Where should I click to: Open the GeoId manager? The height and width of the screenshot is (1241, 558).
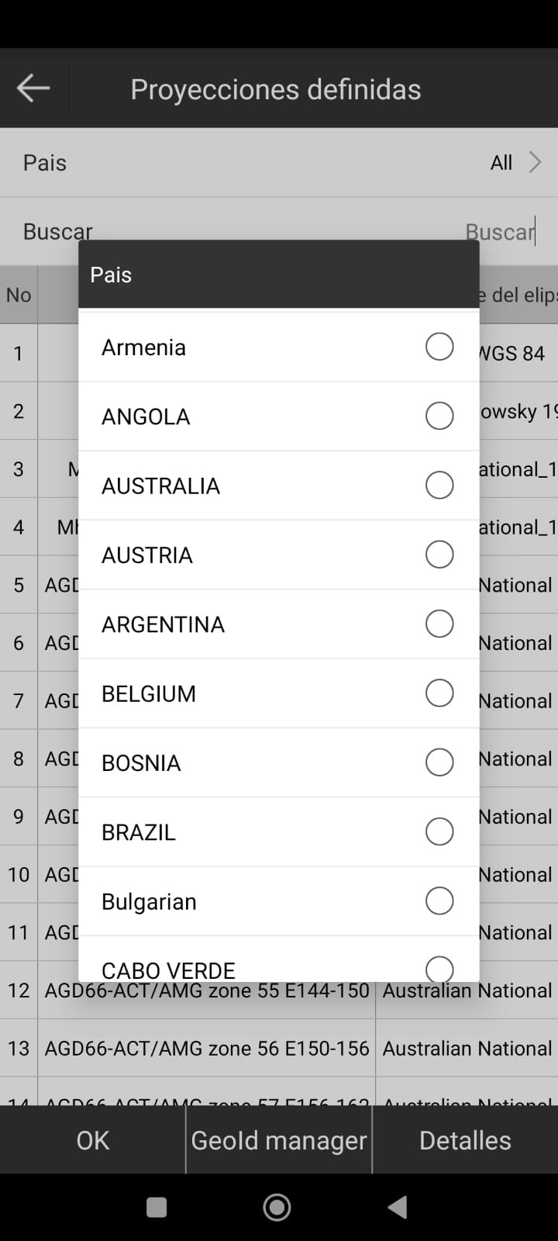coord(279,1140)
